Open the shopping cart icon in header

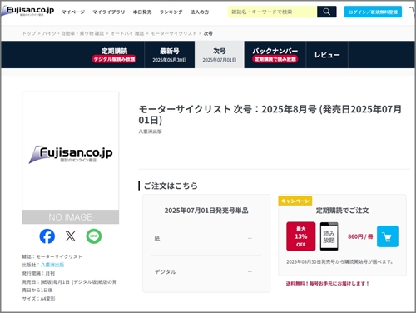tap(413, 12)
